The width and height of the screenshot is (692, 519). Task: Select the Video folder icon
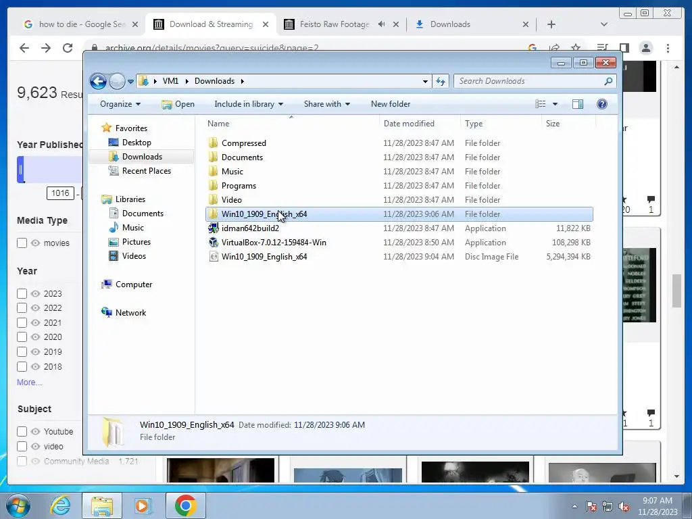213,199
